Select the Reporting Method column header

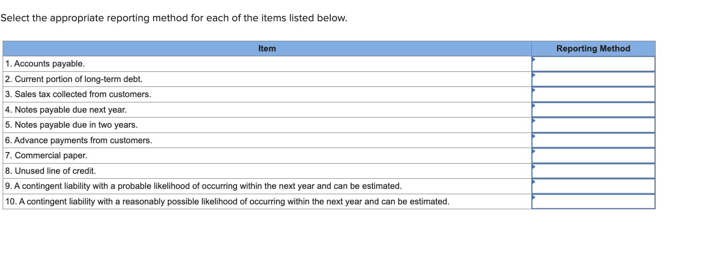[593, 48]
